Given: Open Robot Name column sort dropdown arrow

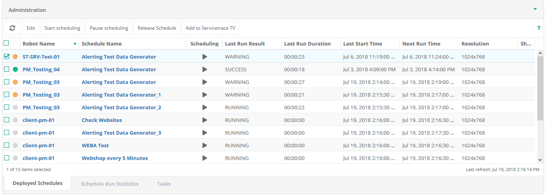Looking at the screenshot, I should [75, 44].
